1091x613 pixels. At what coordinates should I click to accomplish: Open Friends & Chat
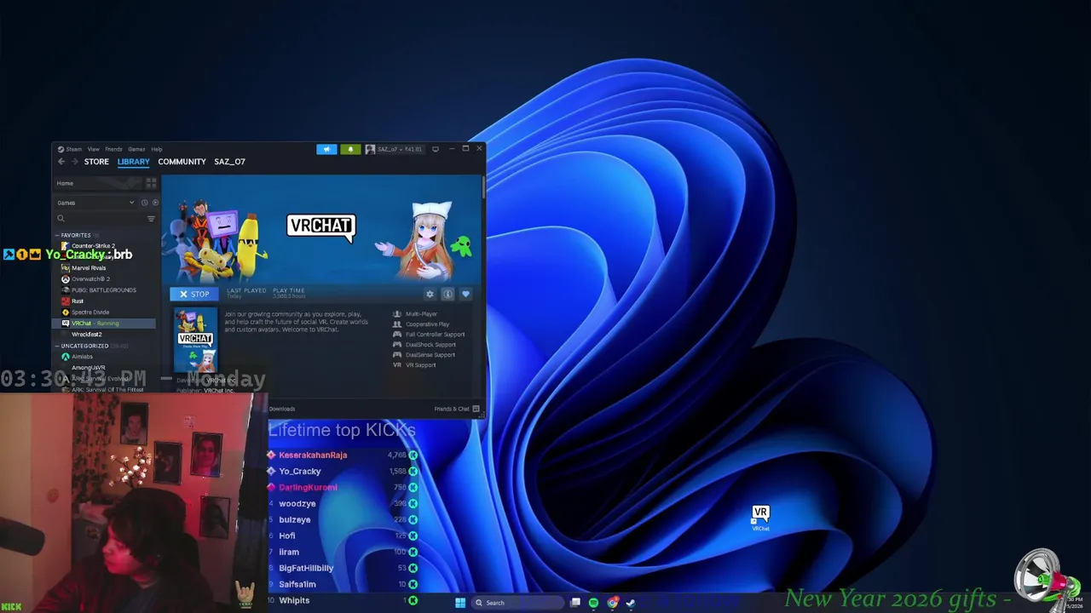click(x=457, y=409)
